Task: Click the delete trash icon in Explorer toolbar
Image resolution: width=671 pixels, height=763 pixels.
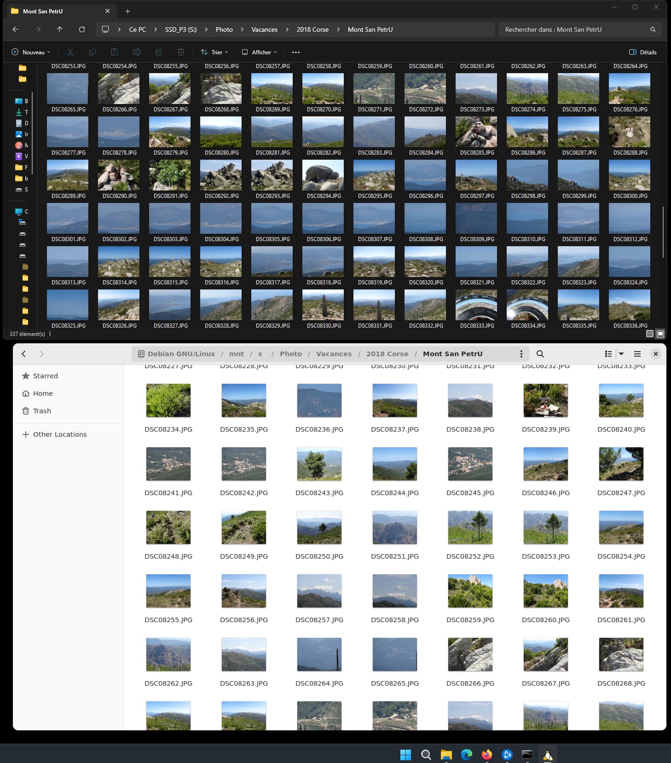Action: (181, 52)
